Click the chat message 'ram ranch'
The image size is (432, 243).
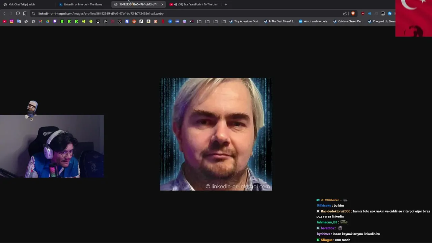pos(343,240)
